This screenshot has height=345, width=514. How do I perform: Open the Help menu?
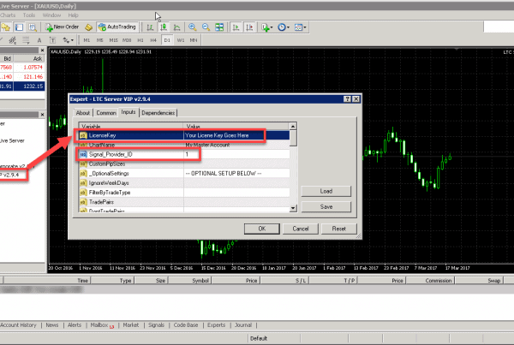coord(73,15)
